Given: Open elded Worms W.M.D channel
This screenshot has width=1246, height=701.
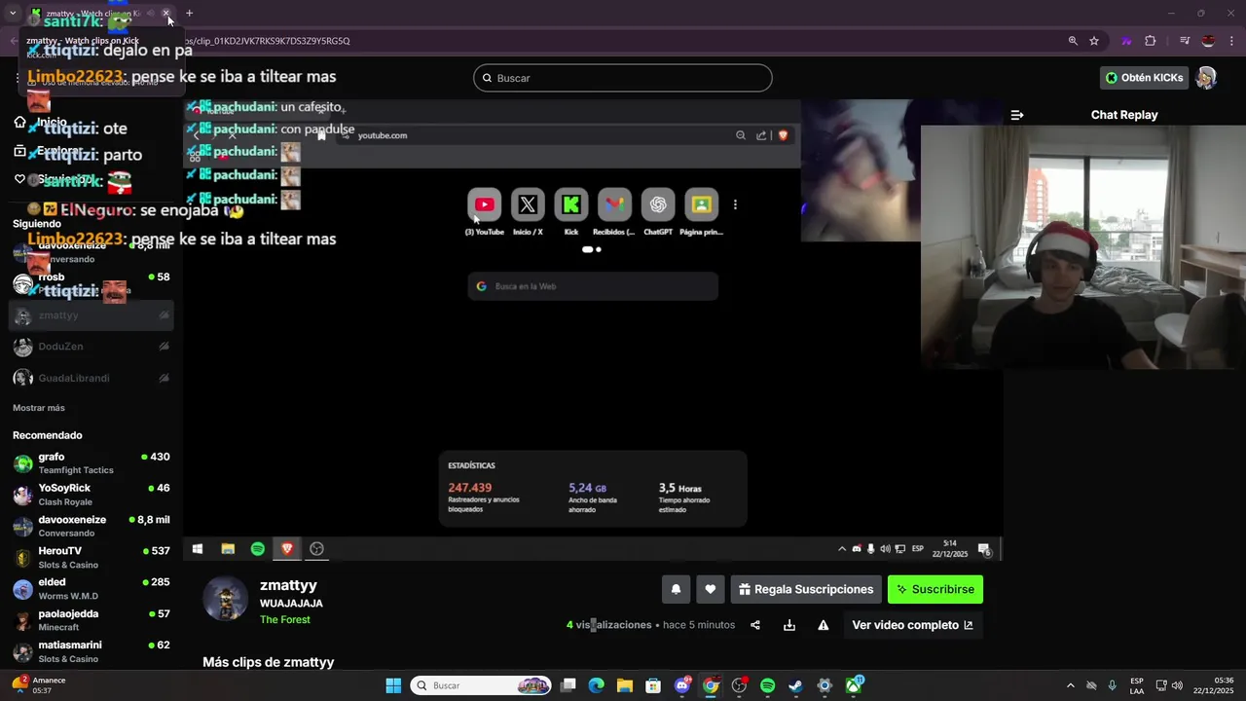Looking at the screenshot, I should [x=92, y=588].
